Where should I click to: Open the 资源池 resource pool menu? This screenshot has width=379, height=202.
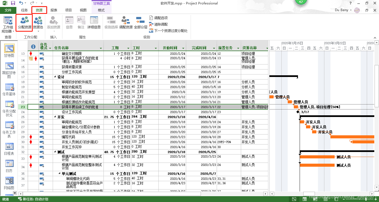[x=38, y=24]
